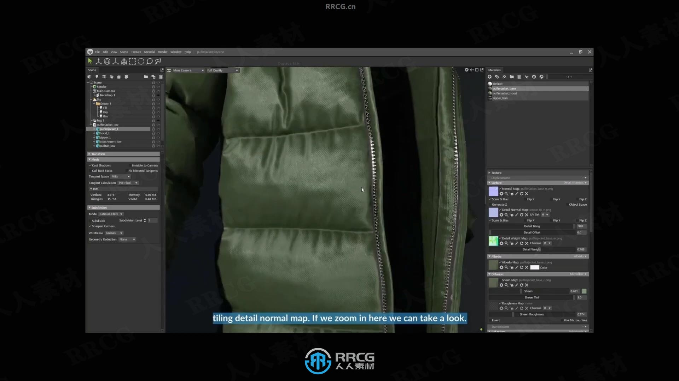Delete the selected scene object

point(161,77)
